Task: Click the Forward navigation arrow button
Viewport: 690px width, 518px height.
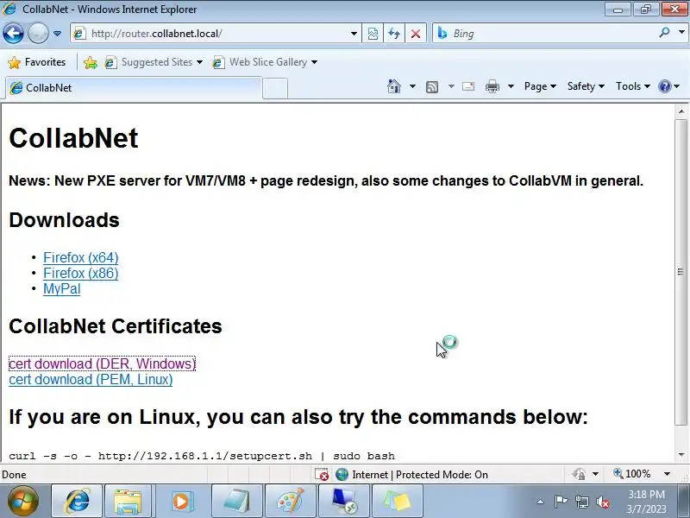Action: pos(38,34)
